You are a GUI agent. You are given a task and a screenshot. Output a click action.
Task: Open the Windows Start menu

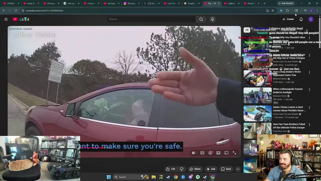(109, 177)
